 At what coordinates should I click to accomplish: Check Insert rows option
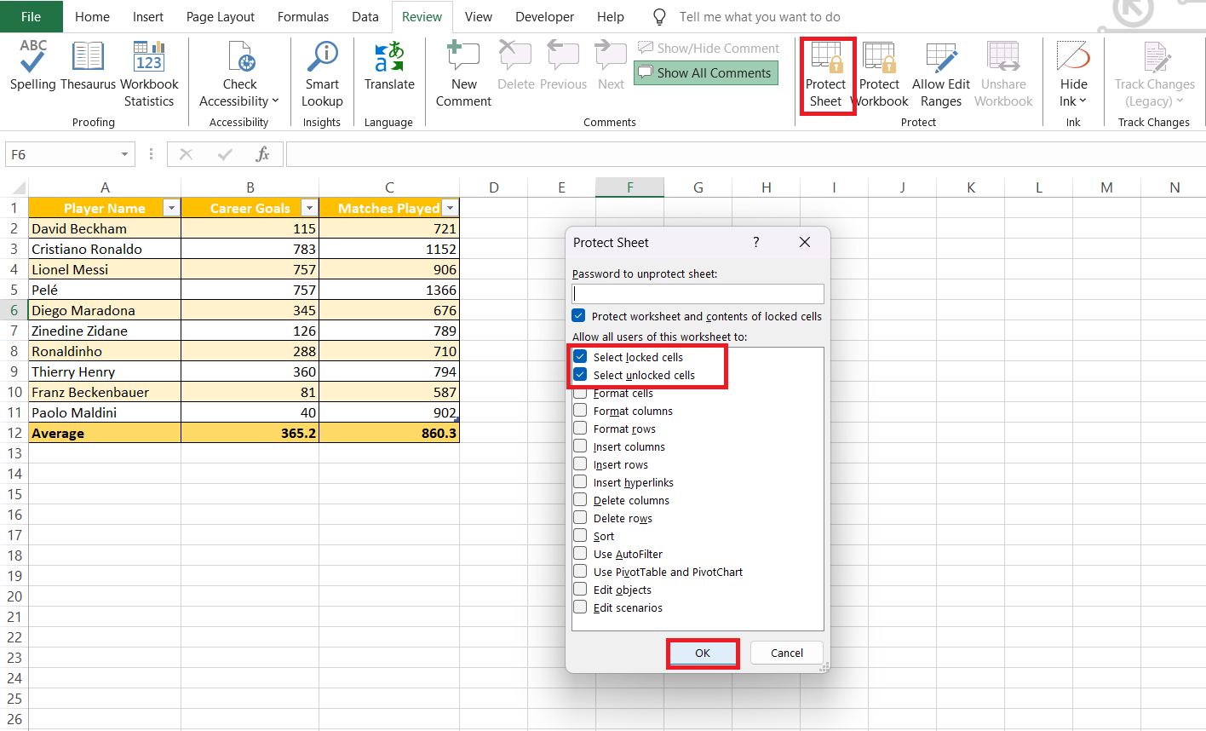tap(580, 464)
